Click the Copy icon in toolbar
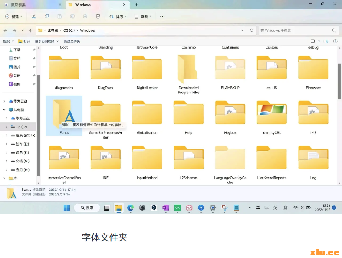The image size is (342, 258). (46, 16)
